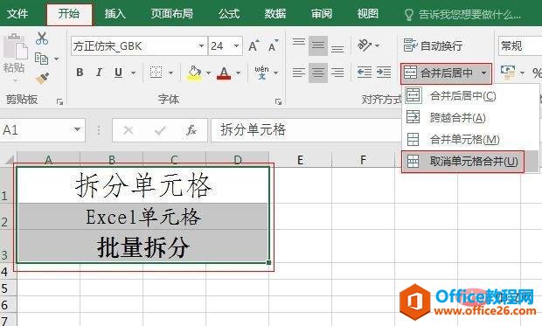Switch to the 数据 tab

point(275,14)
